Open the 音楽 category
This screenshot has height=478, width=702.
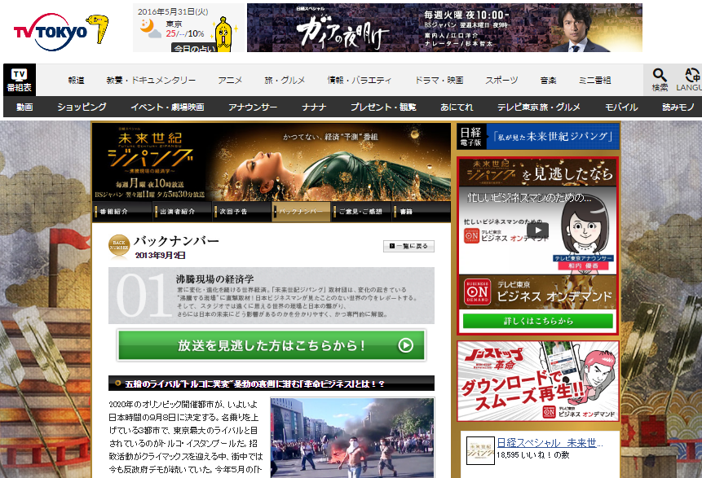[548, 80]
